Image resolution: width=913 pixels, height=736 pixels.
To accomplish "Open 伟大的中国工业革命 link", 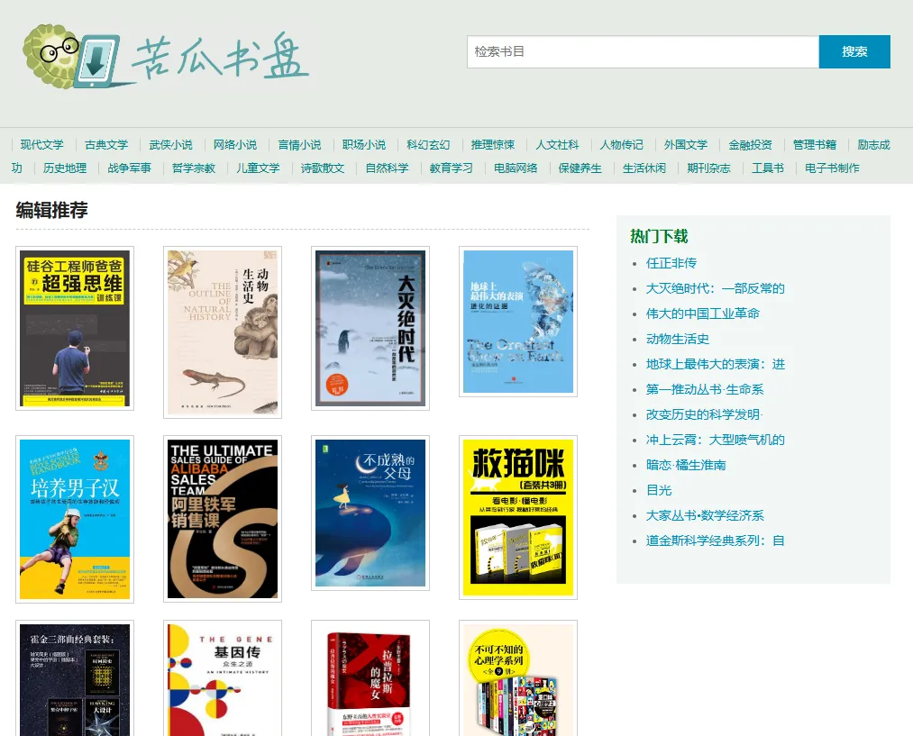I will (703, 313).
